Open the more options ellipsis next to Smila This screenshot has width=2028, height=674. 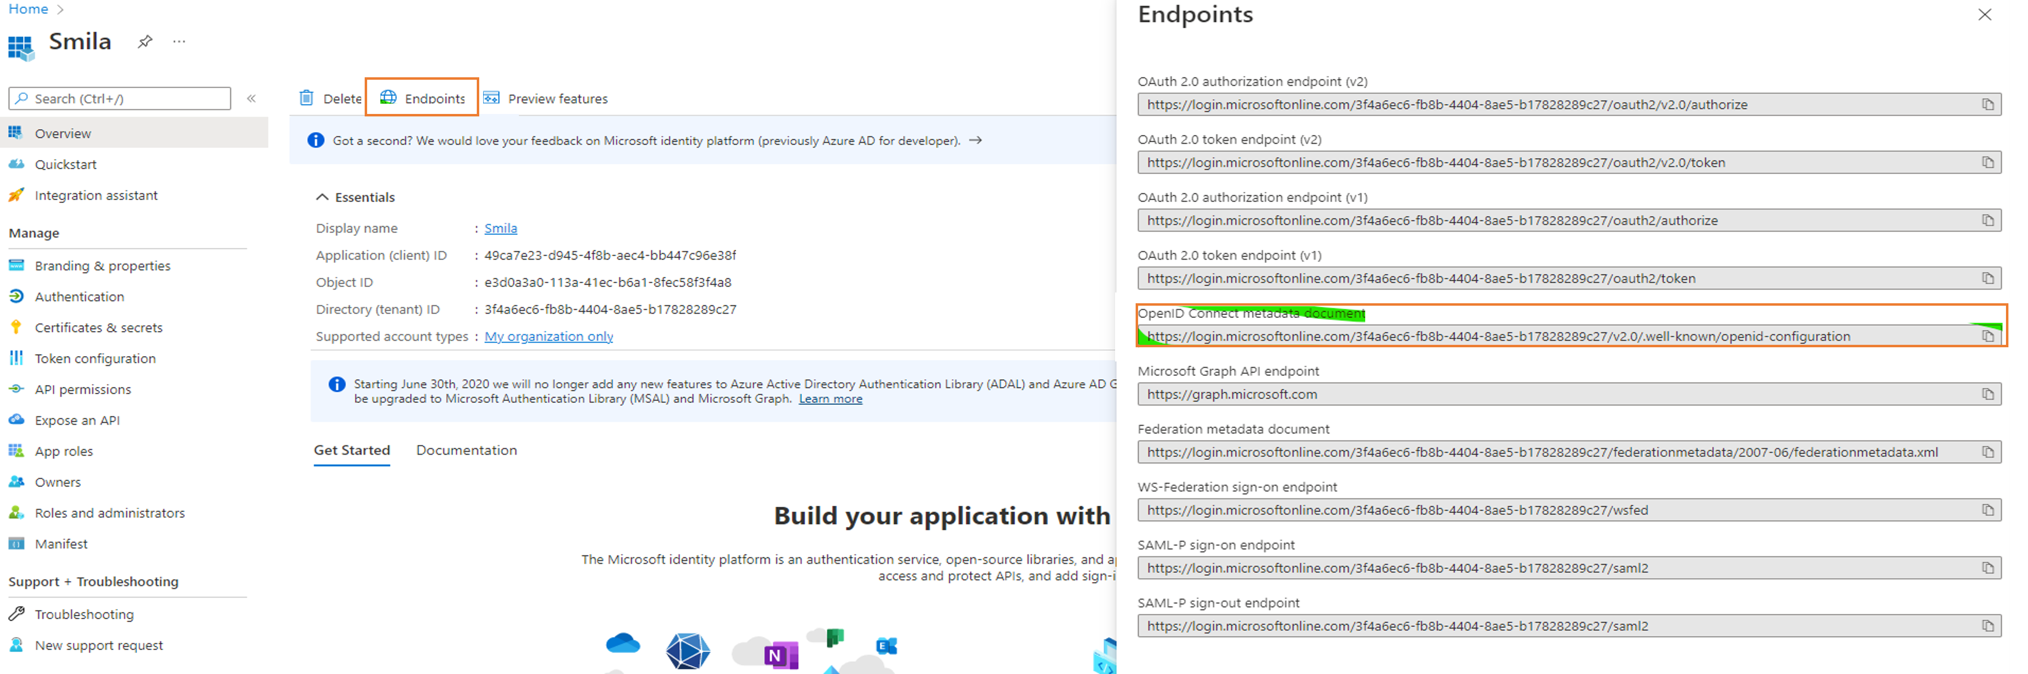pyautogui.click(x=180, y=42)
